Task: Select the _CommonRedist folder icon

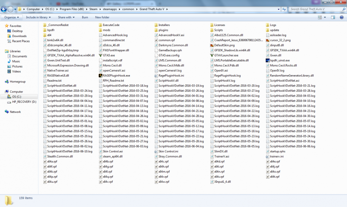Action: tap(45, 25)
